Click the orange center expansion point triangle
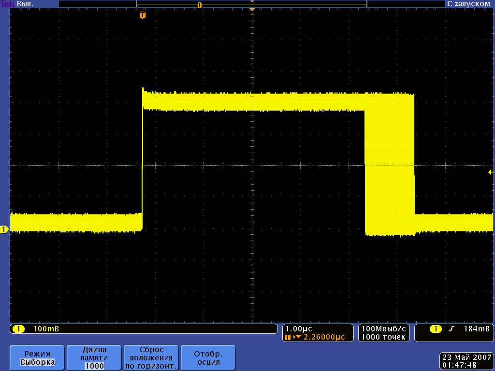The height and width of the screenshot is (371, 495). [251, 10]
